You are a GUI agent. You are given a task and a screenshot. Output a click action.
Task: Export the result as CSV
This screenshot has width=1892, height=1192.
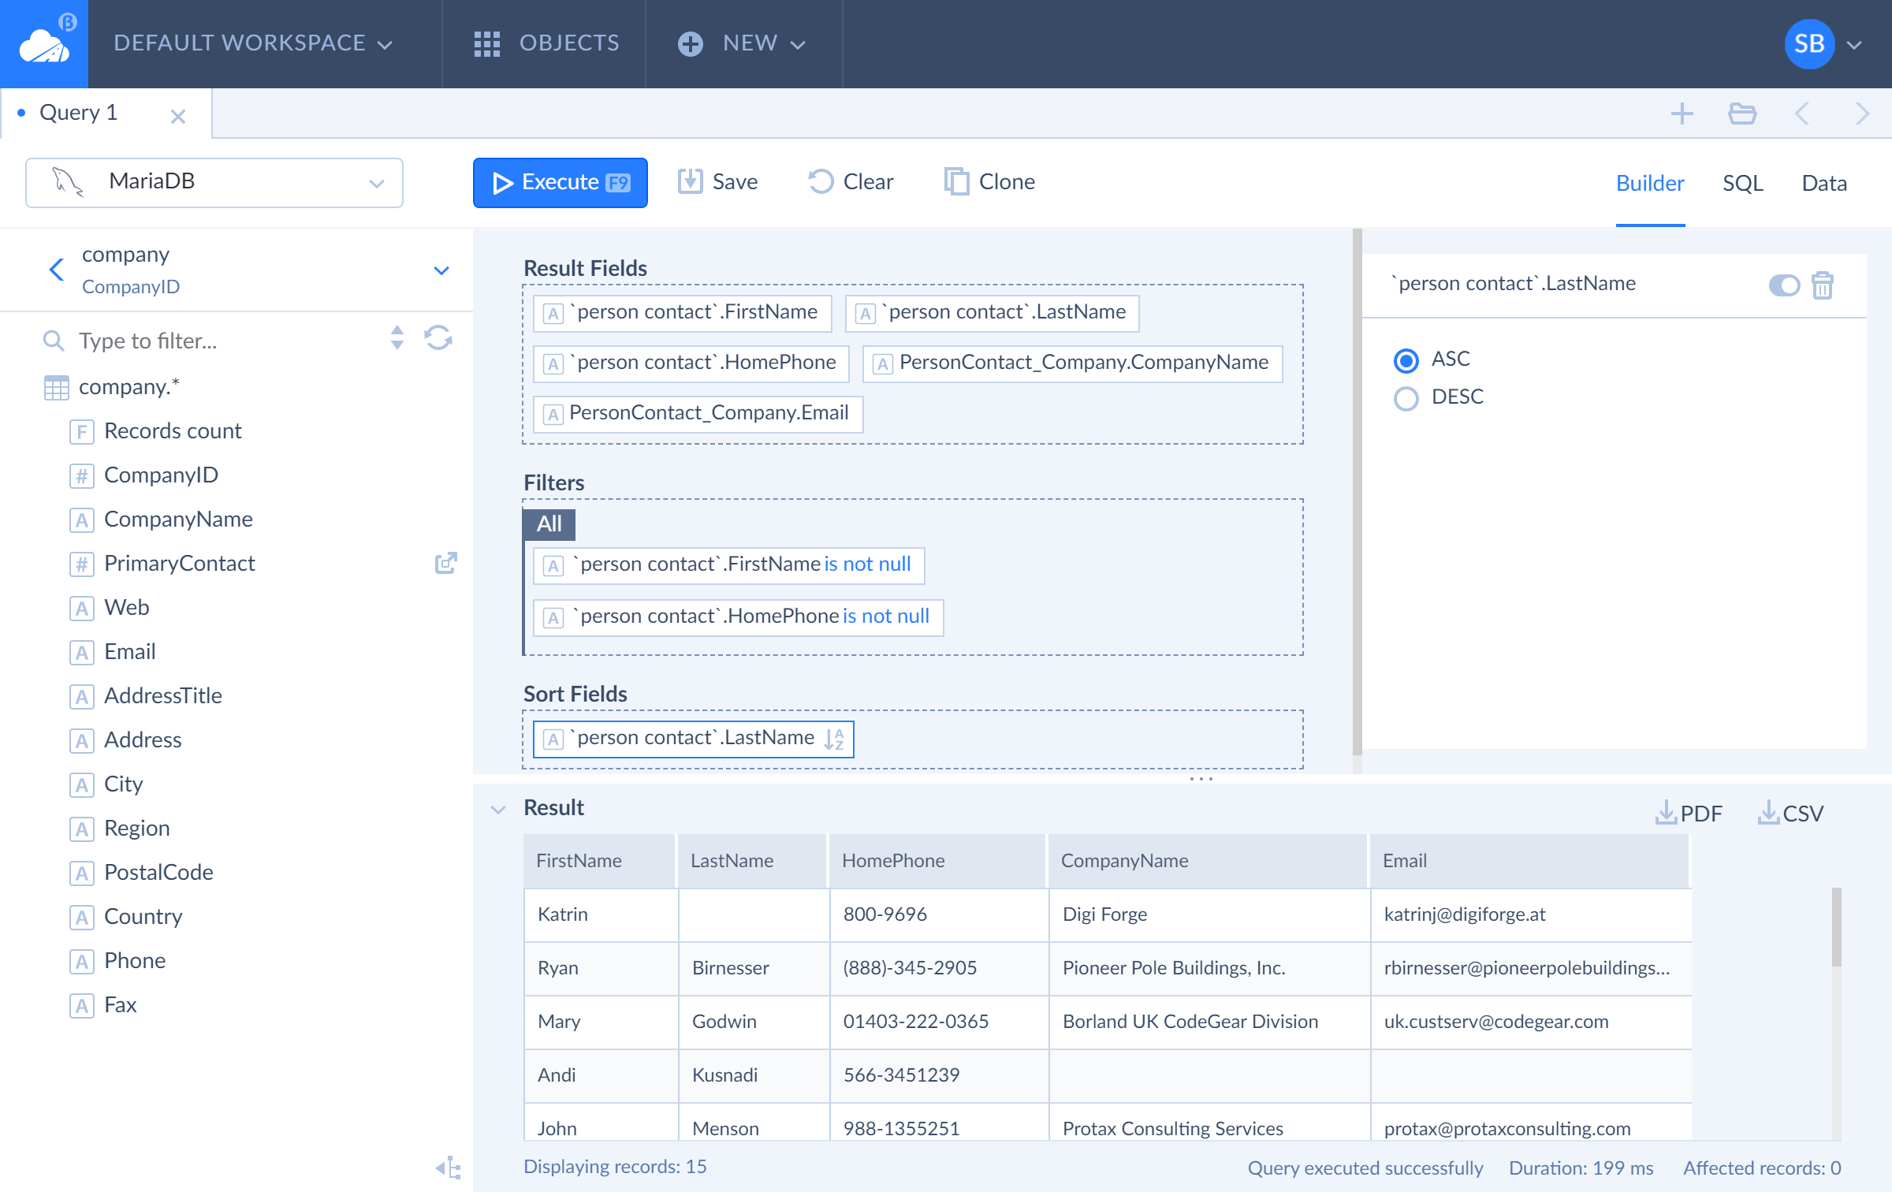(1791, 812)
